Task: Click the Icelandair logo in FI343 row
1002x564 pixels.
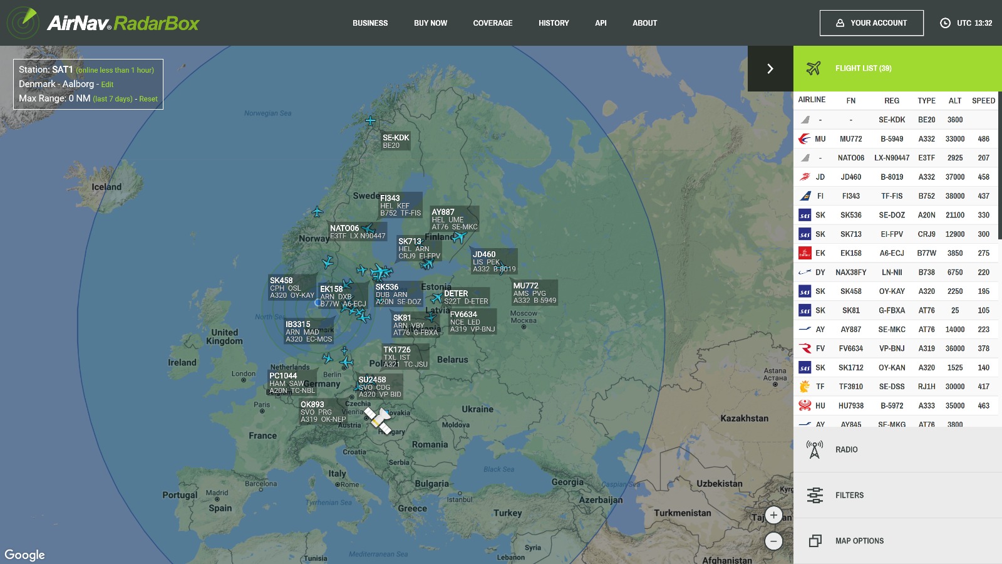Action: click(x=805, y=196)
